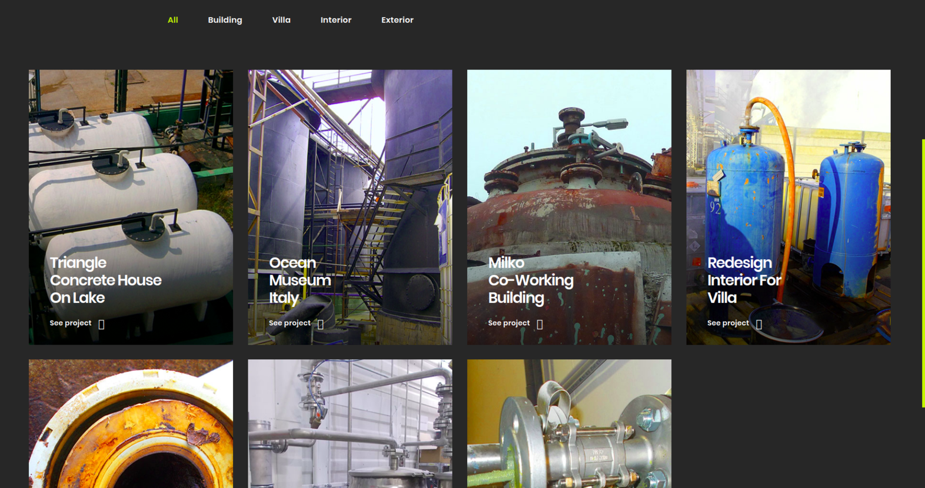Open the Ocean Museum Italy title
The width and height of the screenshot is (925, 488).
pos(300,280)
